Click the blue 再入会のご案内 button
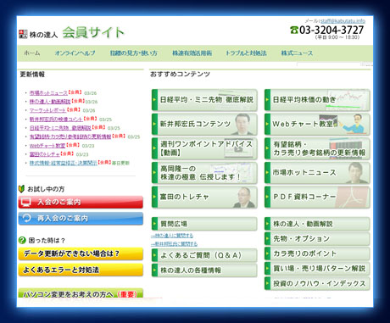This screenshot has width=390, height=323. tap(81, 219)
